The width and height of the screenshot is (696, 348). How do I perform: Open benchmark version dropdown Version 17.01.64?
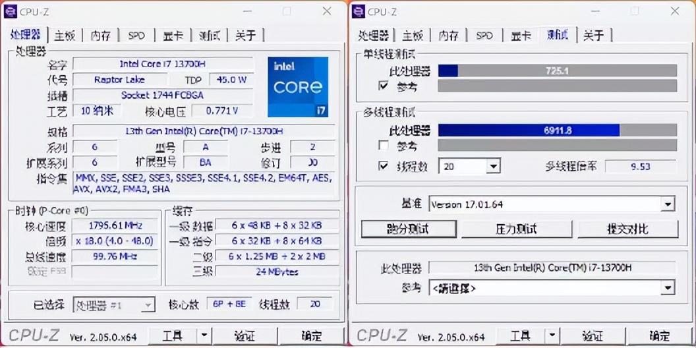(668, 204)
